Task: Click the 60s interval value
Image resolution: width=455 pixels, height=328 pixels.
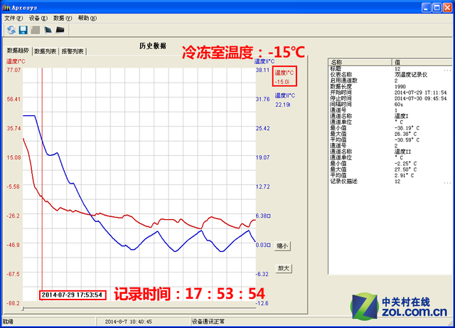Action: click(x=399, y=105)
